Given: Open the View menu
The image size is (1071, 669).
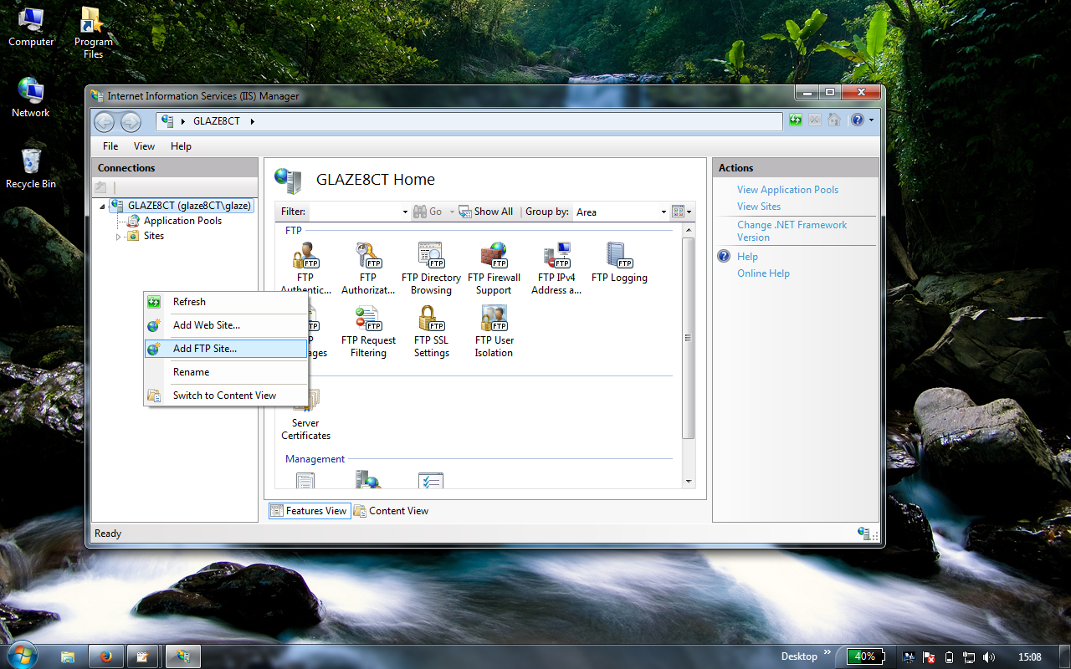Looking at the screenshot, I should (x=145, y=146).
